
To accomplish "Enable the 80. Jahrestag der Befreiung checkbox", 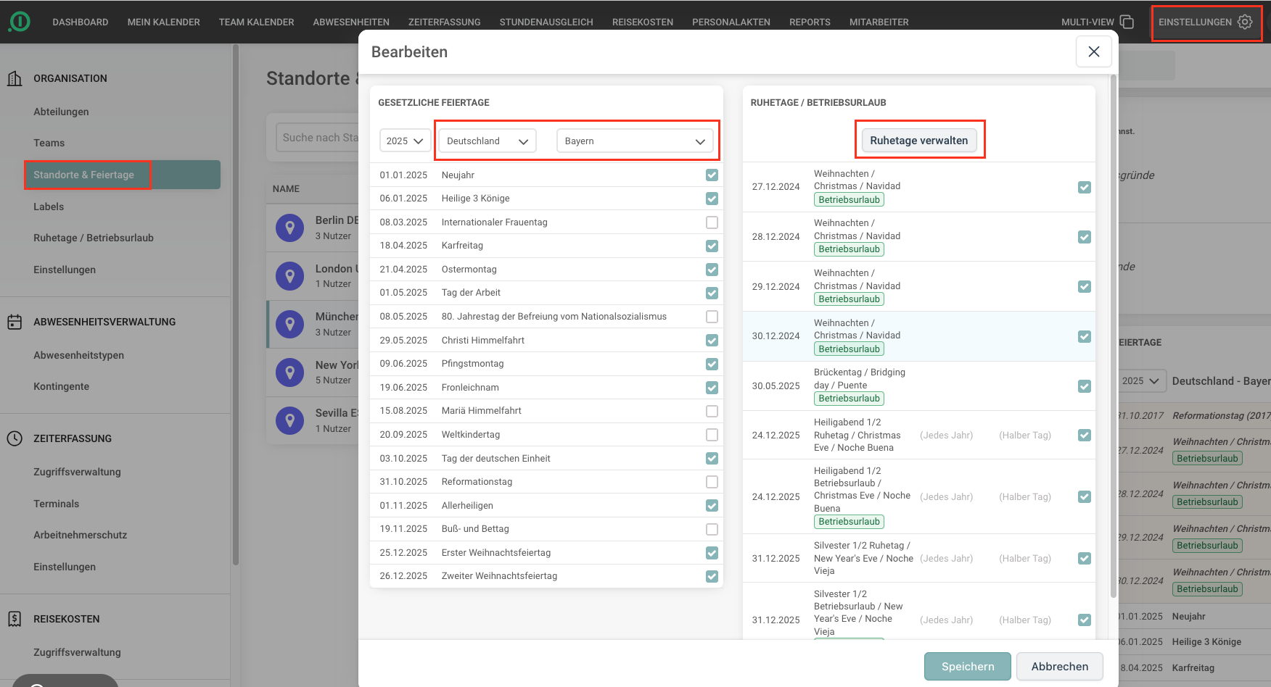I will [712, 317].
